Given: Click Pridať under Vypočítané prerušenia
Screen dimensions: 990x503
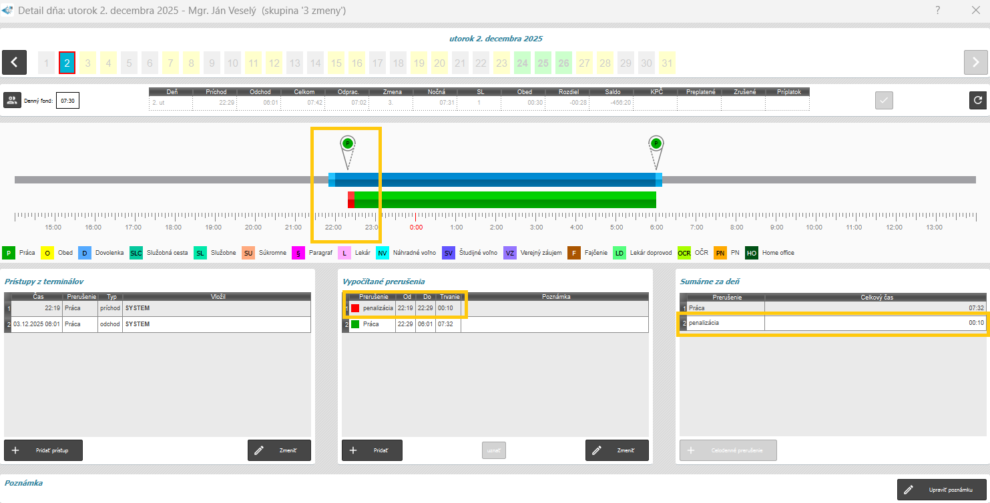Looking at the screenshot, I should pyautogui.click(x=372, y=450).
